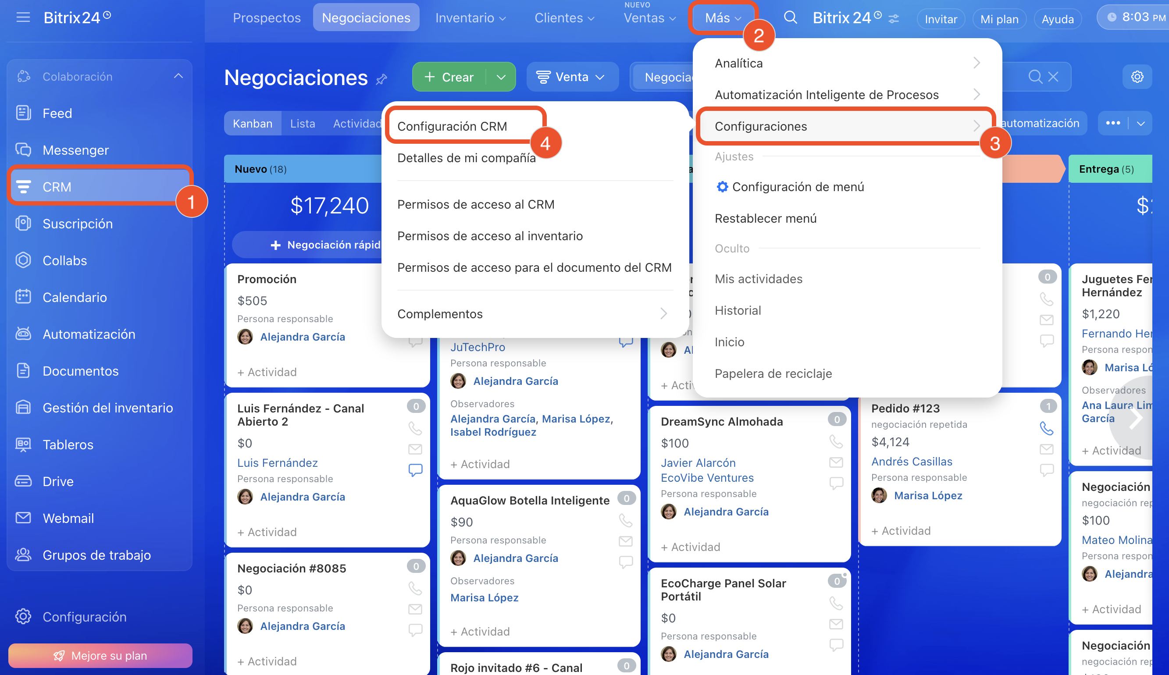Open Messenger in the left sidebar
The image size is (1169, 675).
coord(75,150)
